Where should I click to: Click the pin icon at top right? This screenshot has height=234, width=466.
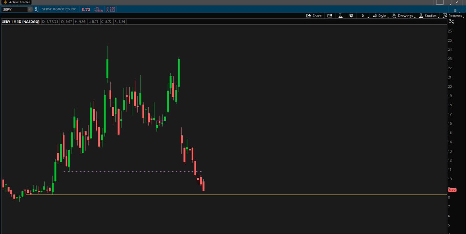[x=457, y=2]
